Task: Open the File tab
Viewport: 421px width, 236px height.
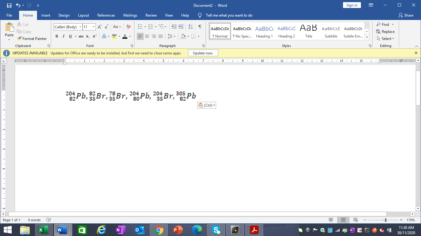Action: (x=9, y=15)
